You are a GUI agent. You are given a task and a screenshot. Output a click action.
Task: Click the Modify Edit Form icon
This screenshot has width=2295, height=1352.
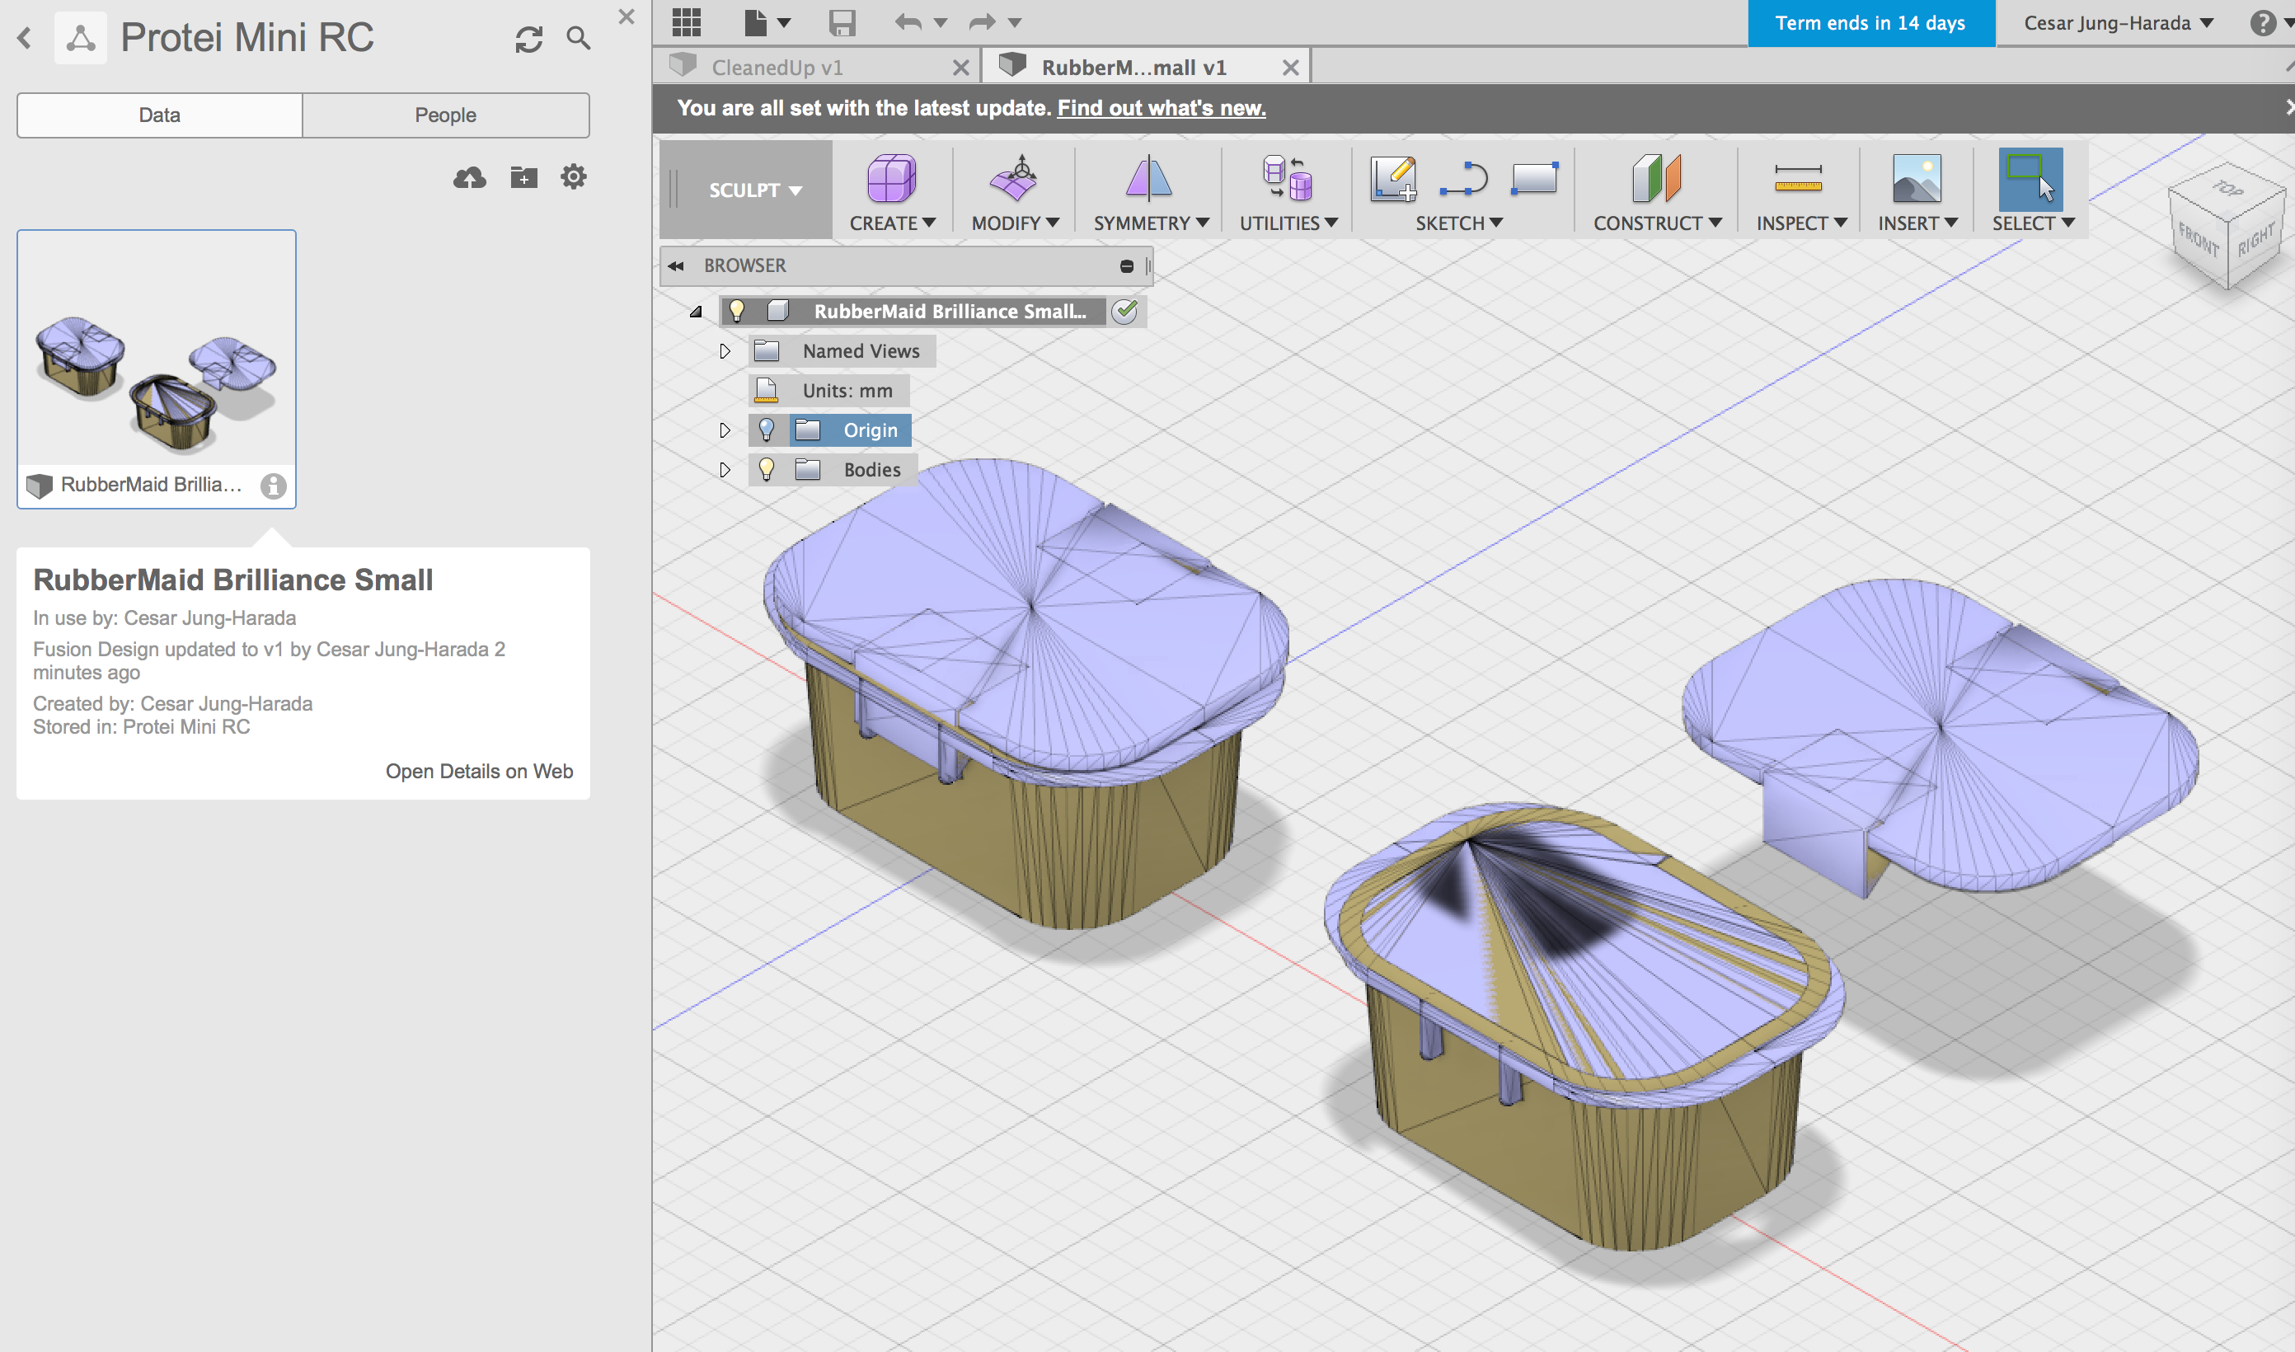1014,179
